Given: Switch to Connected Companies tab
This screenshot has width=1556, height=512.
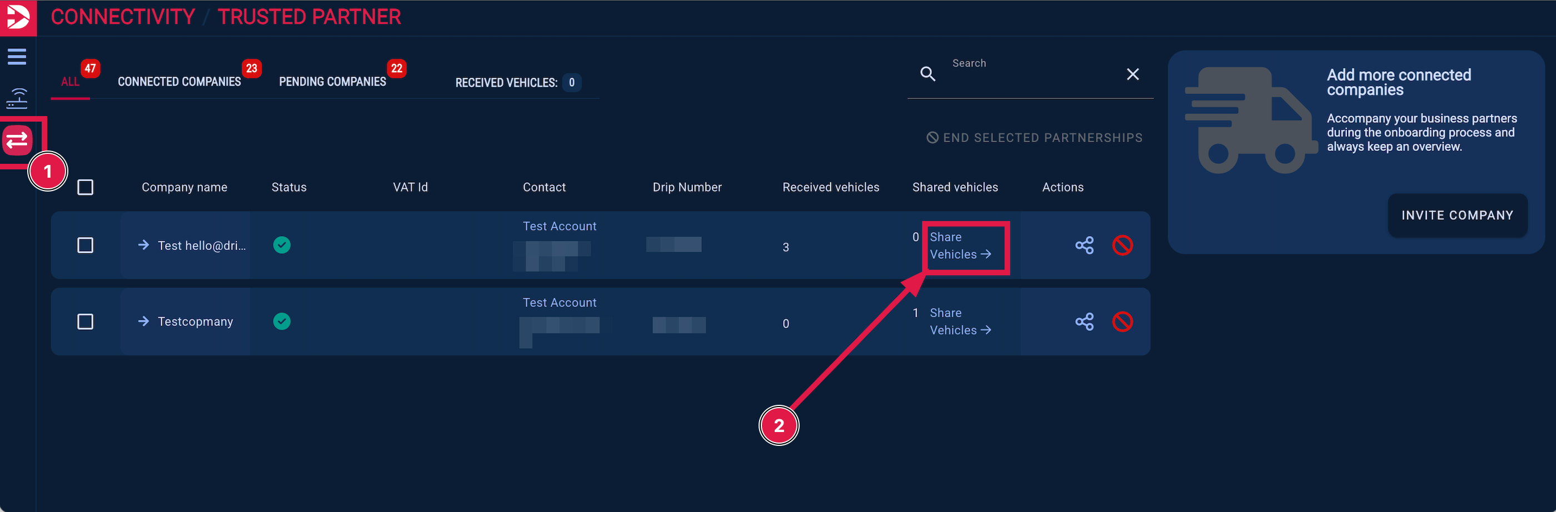Looking at the screenshot, I should point(179,82).
